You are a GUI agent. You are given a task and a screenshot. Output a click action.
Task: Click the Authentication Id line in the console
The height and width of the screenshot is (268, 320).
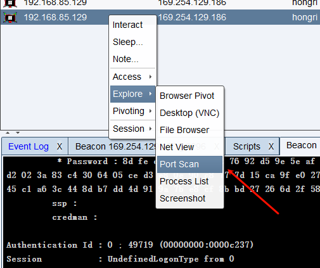tap(130, 245)
